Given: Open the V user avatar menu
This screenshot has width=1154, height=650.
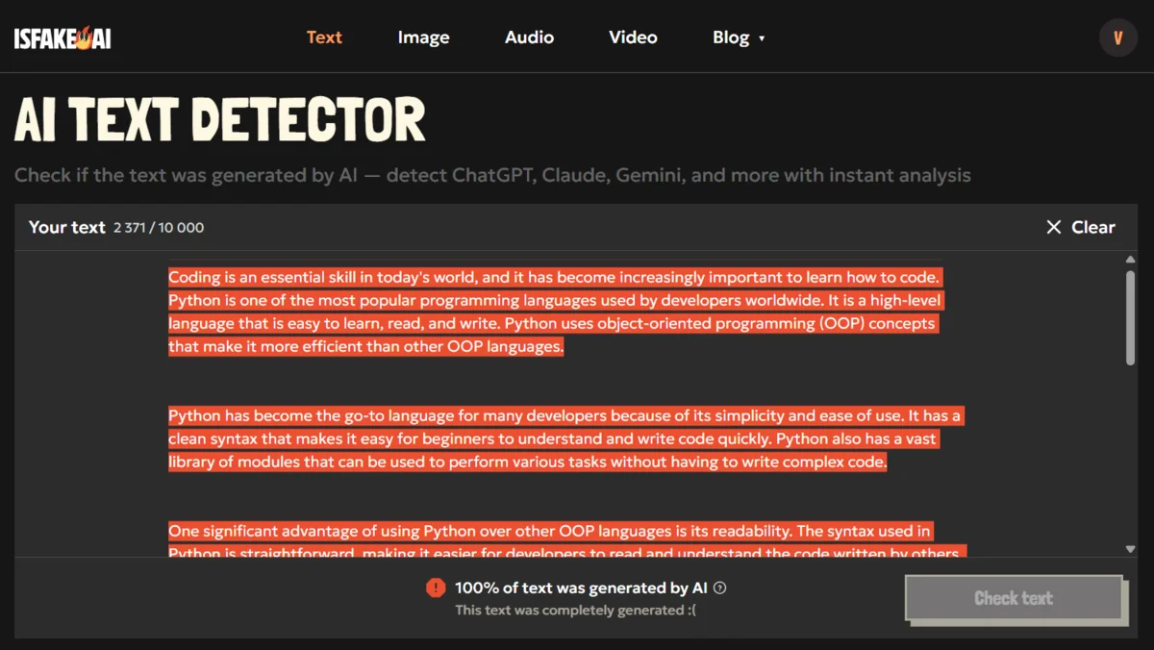Looking at the screenshot, I should (1117, 37).
